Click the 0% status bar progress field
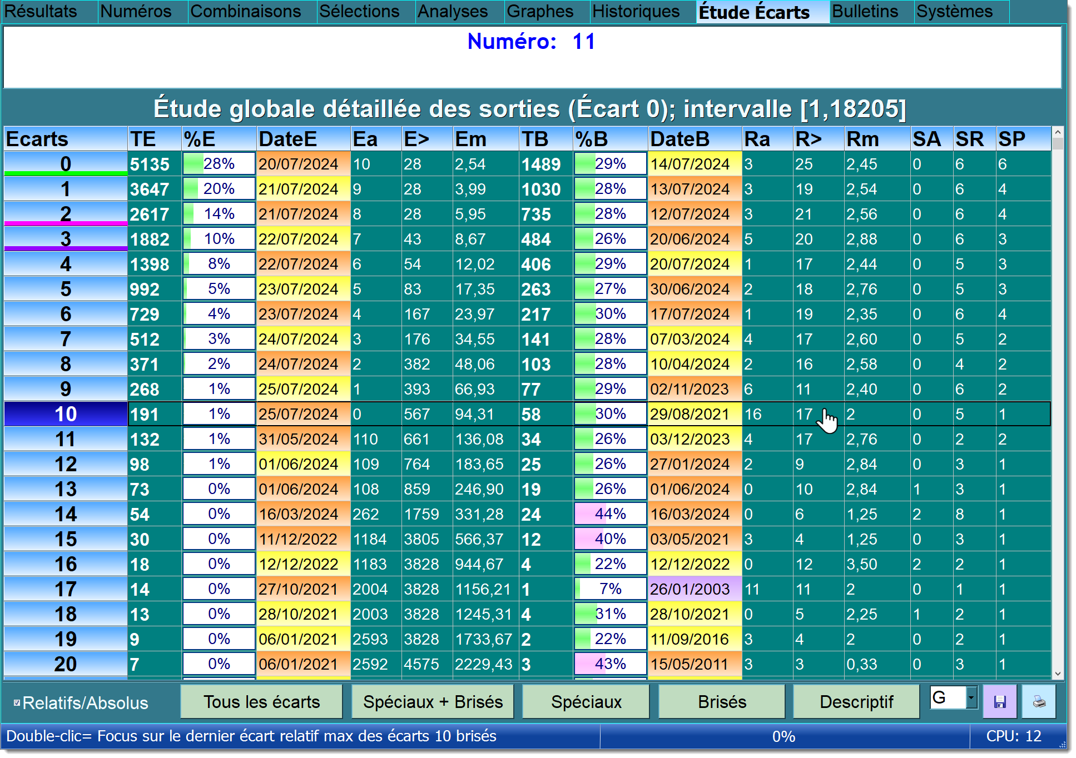The image size is (1076, 758). point(784,736)
